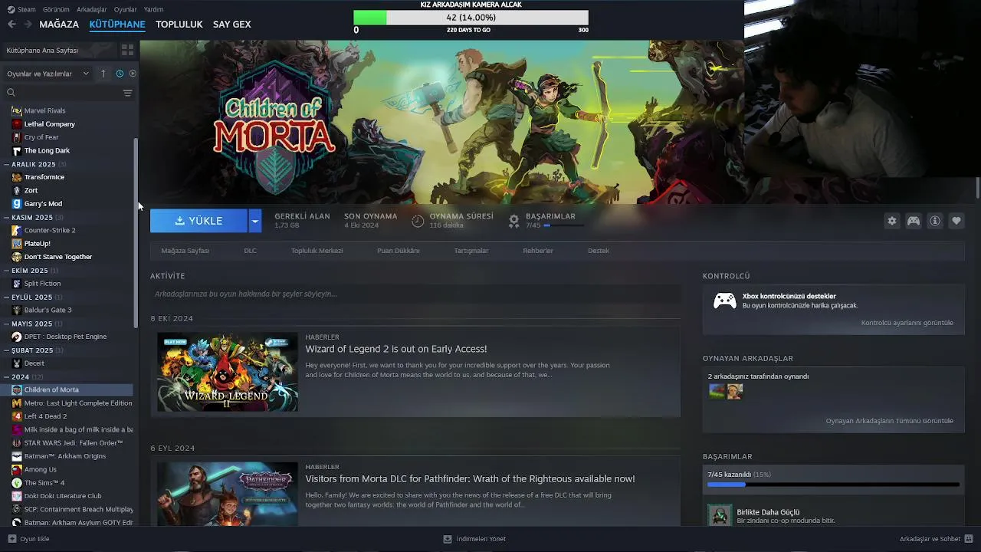This screenshot has width=981, height=552.
Task: Click the Birlikte Daha Güçlü achievement icon
Action: tap(720, 515)
